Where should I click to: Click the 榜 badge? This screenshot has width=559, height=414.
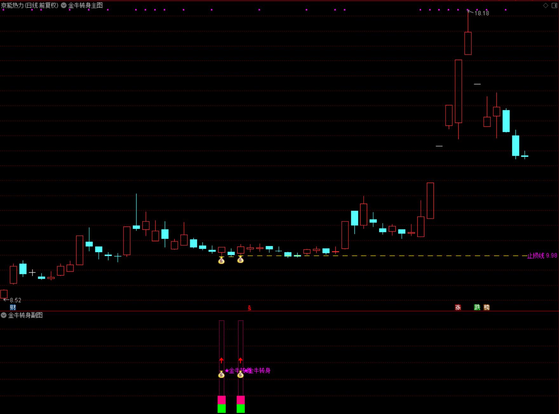487,307
